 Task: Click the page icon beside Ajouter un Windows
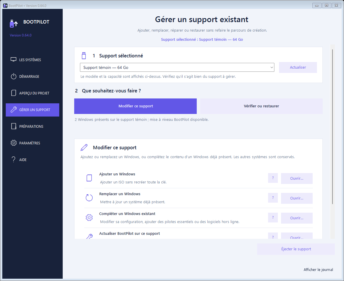[89, 178]
